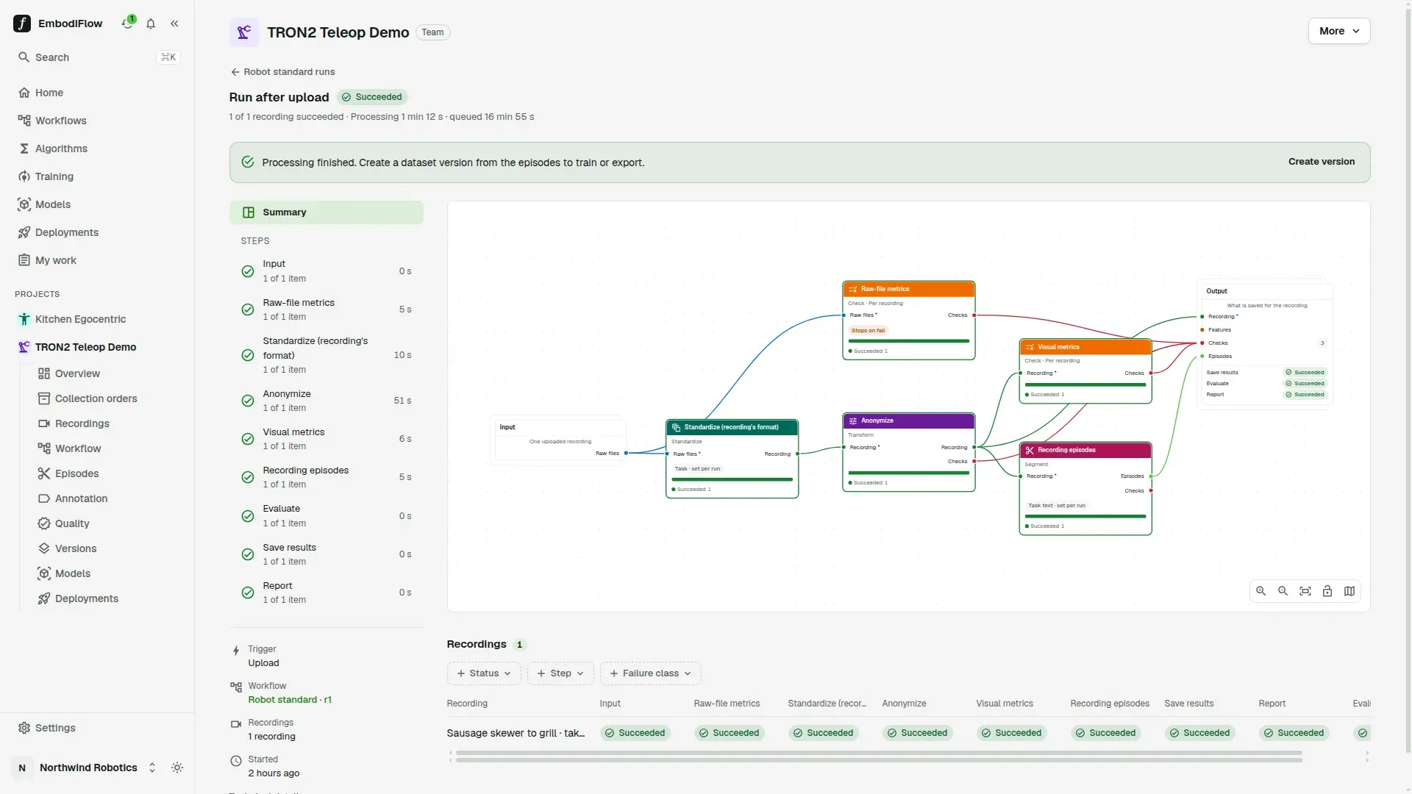The width and height of the screenshot is (1412, 794).
Task: Zoom out on the workflow graph
Action: coord(1283,591)
